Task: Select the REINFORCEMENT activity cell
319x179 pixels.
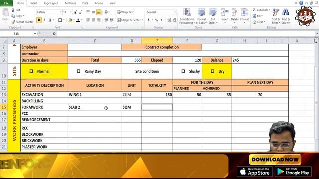Action: click(x=44, y=120)
